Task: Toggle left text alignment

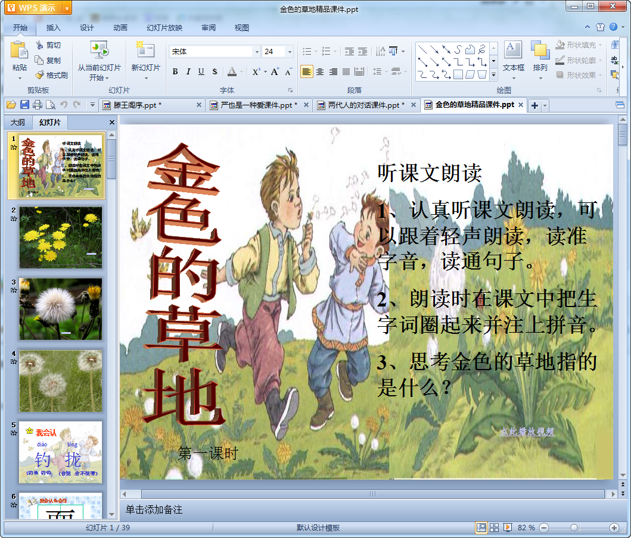Action: coord(307,72)
